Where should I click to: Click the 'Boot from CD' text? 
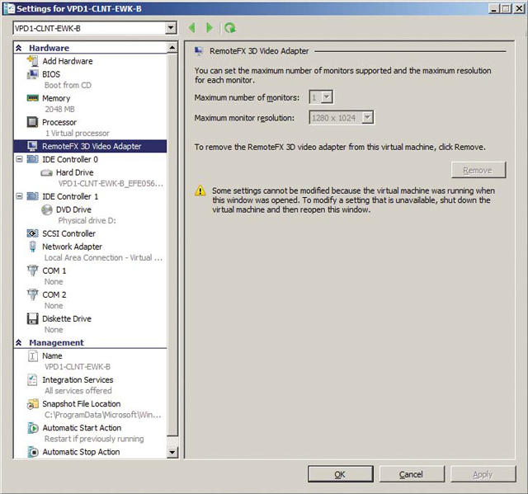click(x=68, y=85)
